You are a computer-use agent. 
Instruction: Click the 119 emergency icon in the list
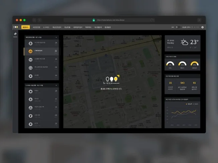coord(30,59)
